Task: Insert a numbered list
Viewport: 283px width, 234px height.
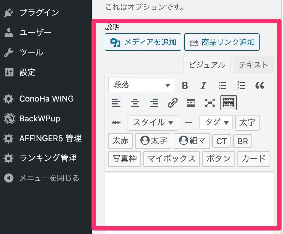Action: 241,85
